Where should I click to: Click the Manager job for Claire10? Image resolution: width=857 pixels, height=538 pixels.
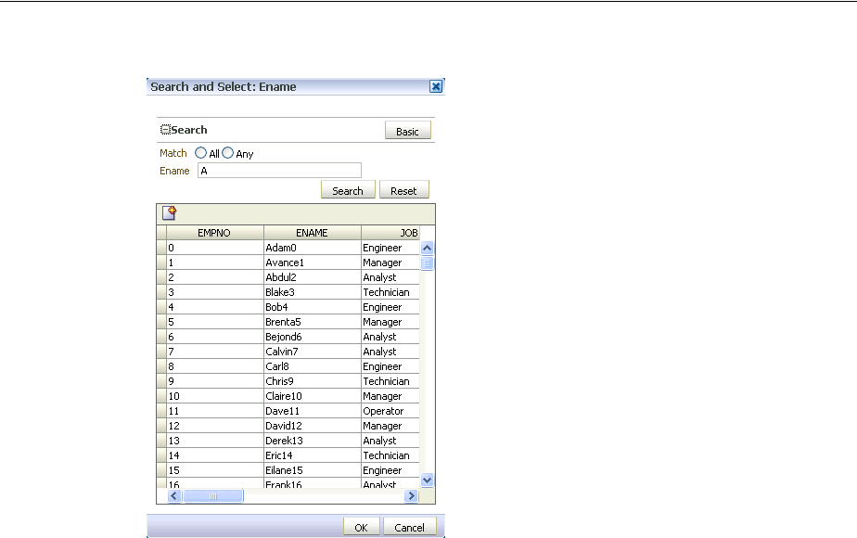(x=390, y=396)
